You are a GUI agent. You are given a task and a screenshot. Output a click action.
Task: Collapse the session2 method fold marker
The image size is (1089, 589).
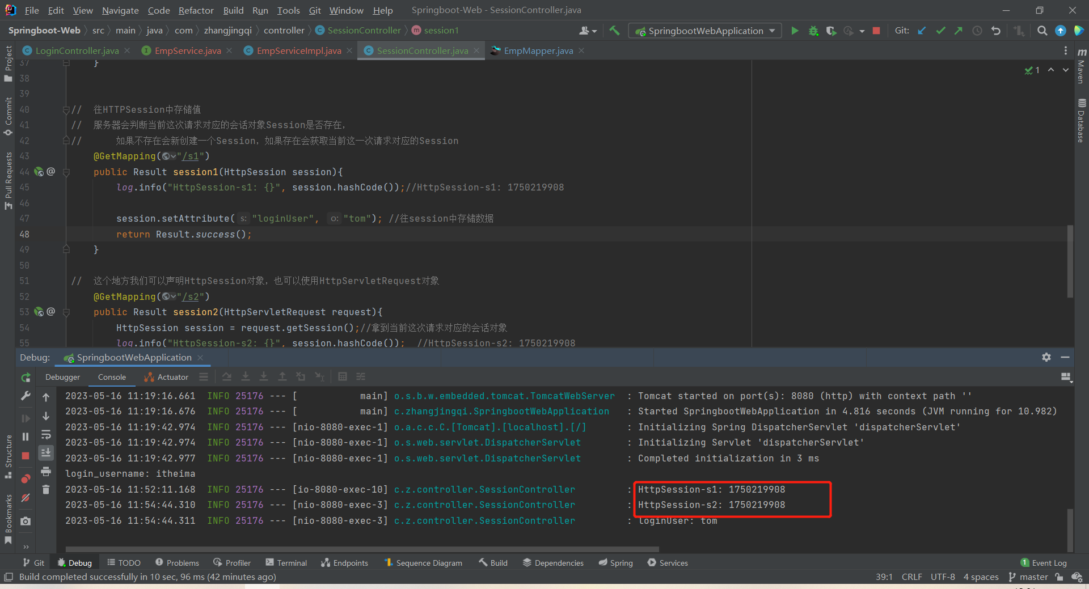(66, 312)
